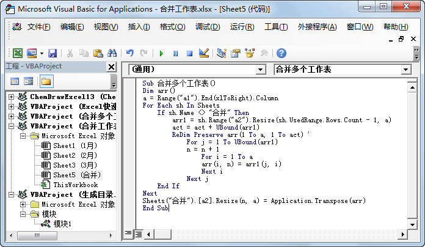Click the project panel horizontal scrollbar thumb
Screen dimensions: 425x247
tap(37, 235)
